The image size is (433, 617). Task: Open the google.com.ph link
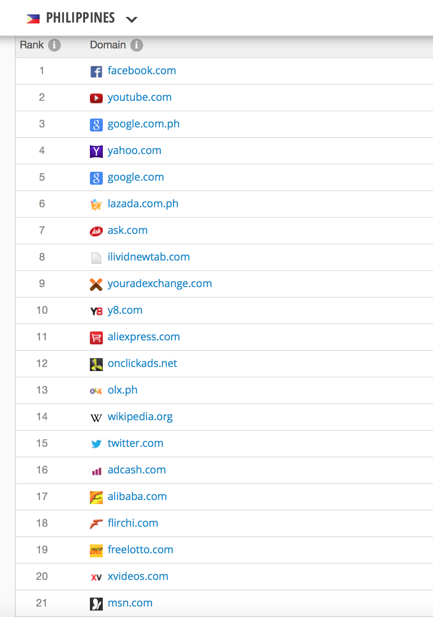(144, 124)
